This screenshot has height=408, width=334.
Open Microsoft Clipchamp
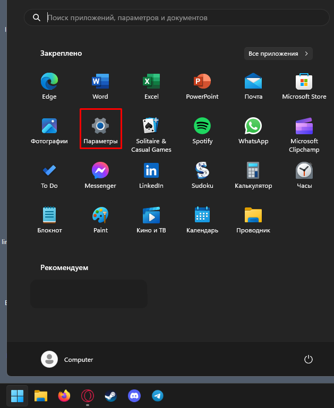point(304,135)
